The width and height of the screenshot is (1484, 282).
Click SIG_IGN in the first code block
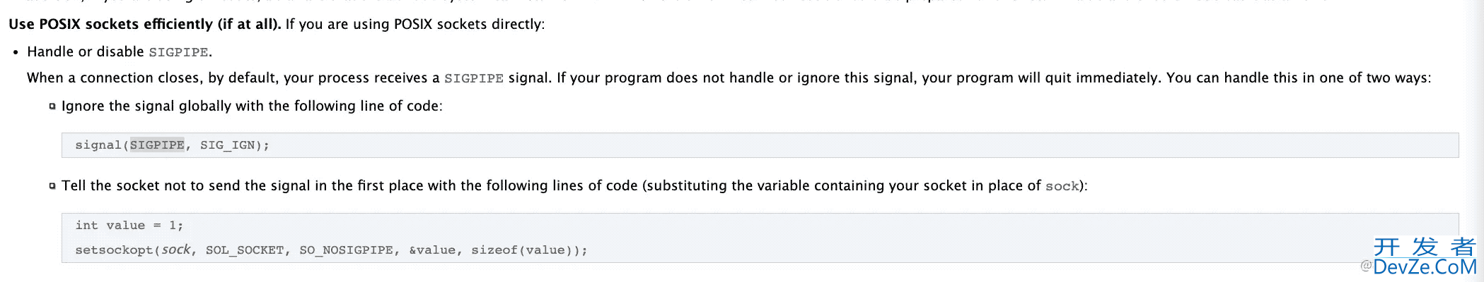tap(227, 145)
